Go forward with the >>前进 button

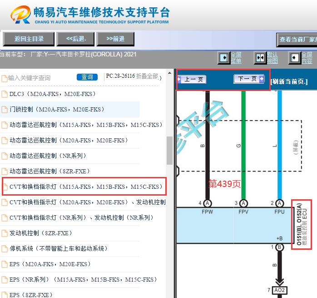pos(115,39)
